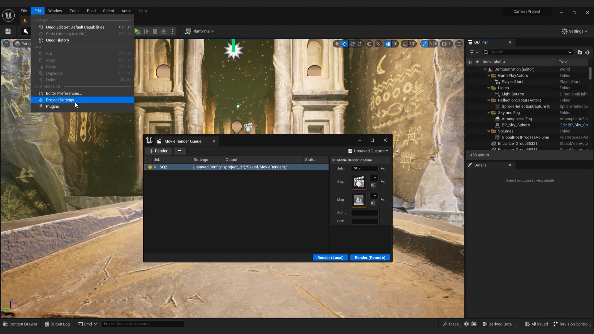Screen dimensions: 594x334
Task: Toggle world/local coordinate system icon
Action: point(369,44)
